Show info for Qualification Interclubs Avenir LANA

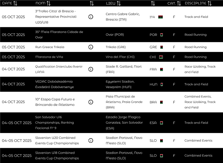(x=91, y=69)
